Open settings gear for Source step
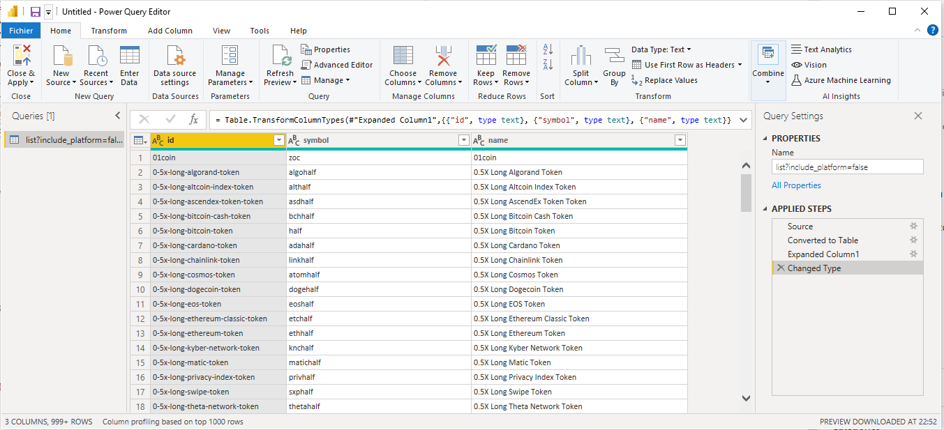Image resolution: width=944 pixels, height=430 pixels. pyautogui.click(x=913, y=226)
